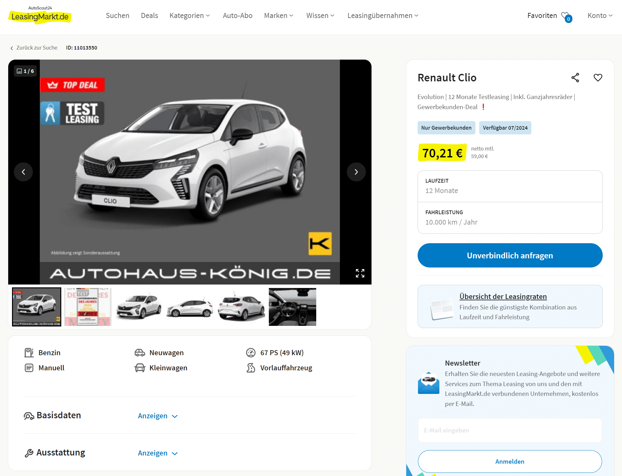
Task: Expand the Marken dropdown
Action: pyautogui.click(x=279, y=15)
